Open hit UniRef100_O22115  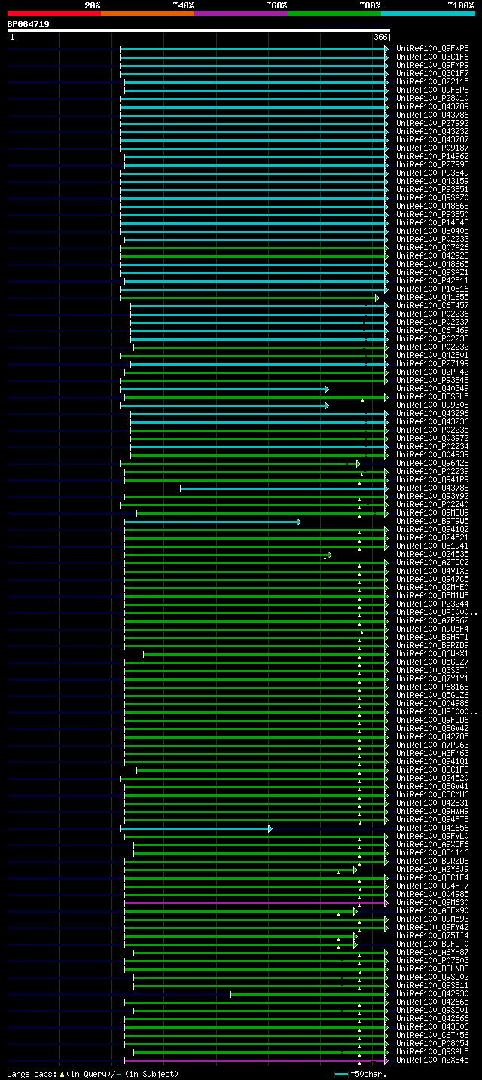click(x=432, y=82)
